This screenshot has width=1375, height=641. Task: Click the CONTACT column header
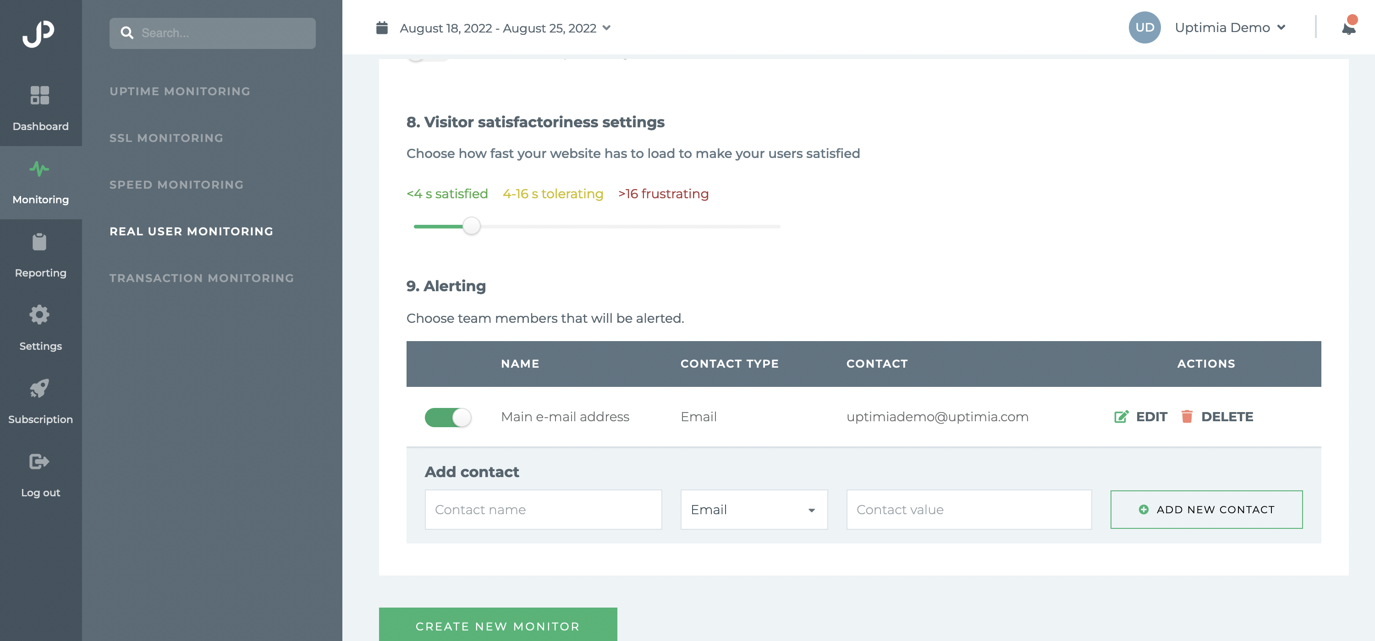(877, 364)
